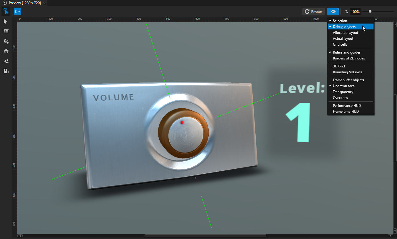Enable Transparency visualization from the menu
397x239 pixels.
coord(343,92)
